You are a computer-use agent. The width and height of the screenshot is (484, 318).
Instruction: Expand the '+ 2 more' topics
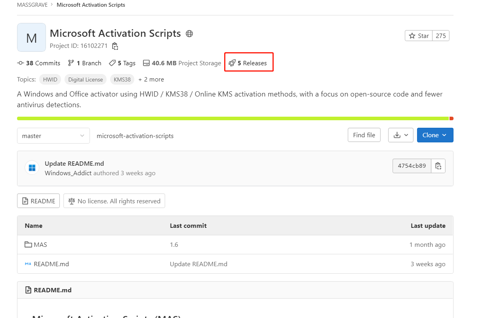[151, 79]
